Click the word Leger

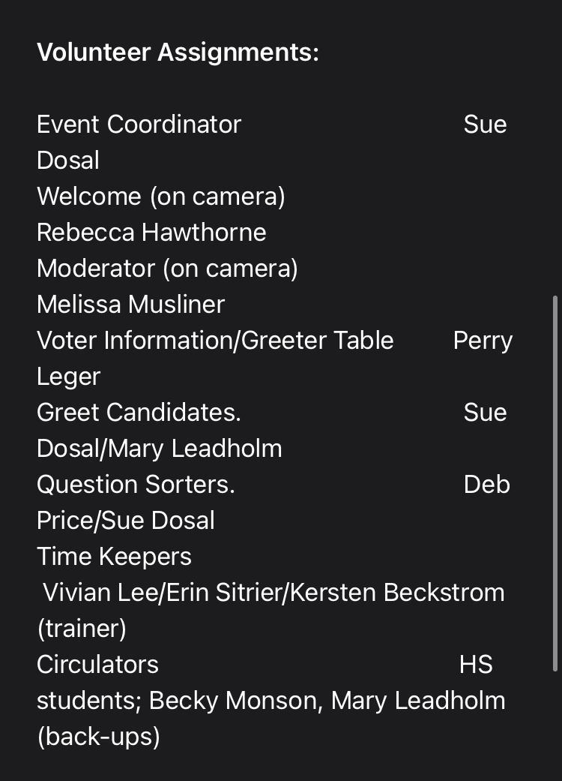click(68, 376)
